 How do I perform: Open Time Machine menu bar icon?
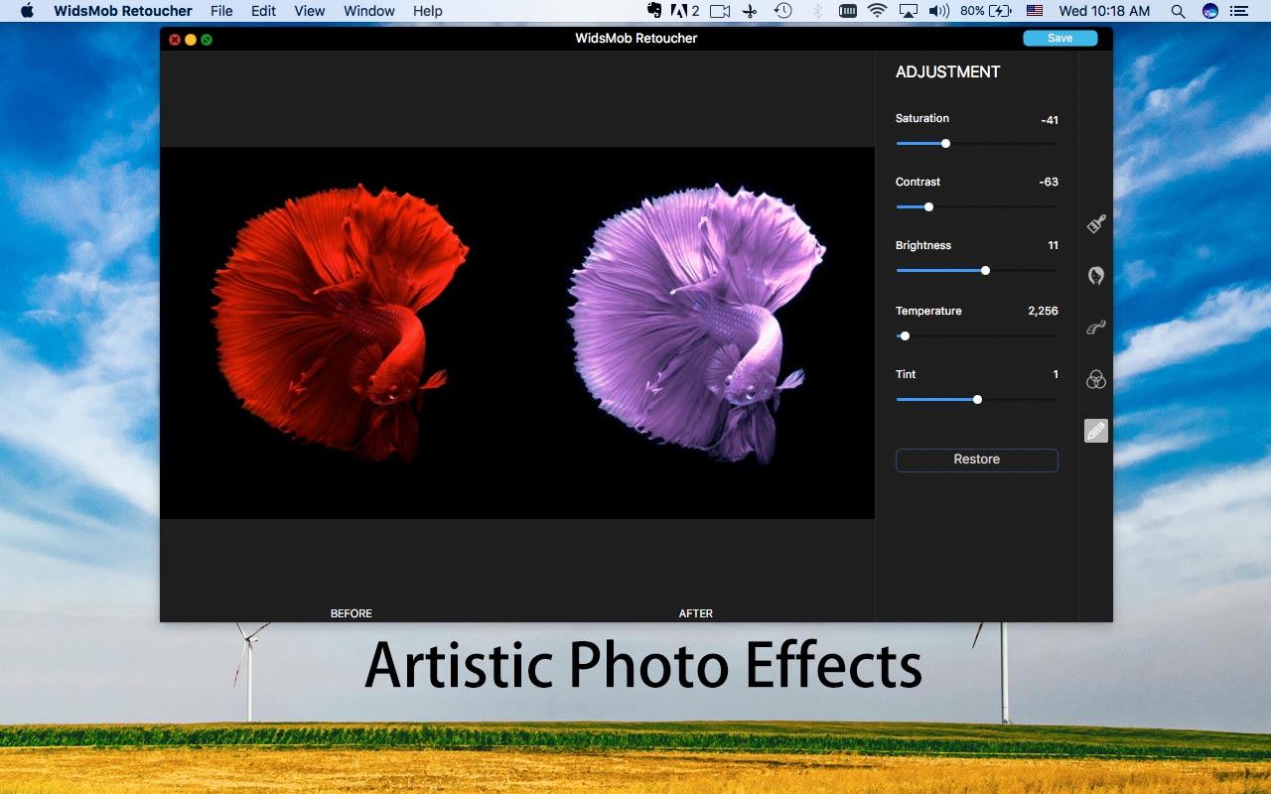pos(783,11)
